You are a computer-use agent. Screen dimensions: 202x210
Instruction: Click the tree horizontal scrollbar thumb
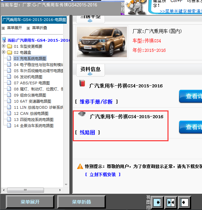25,190
